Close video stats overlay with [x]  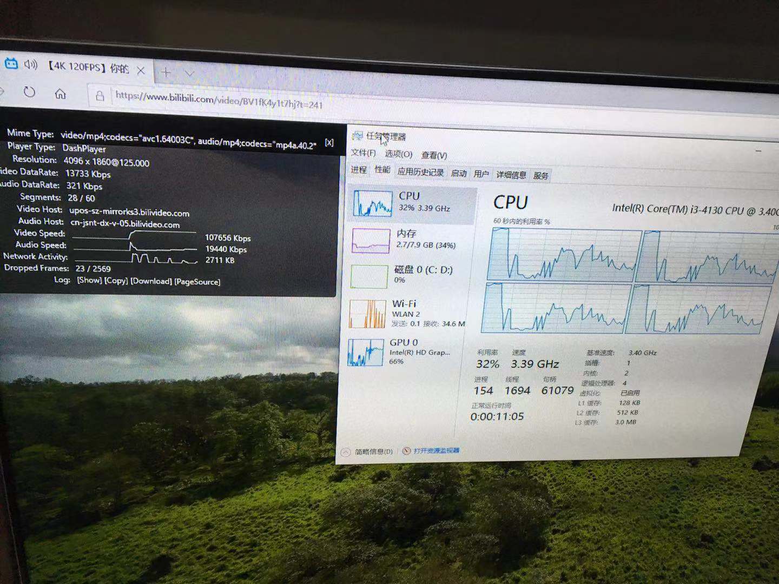point(329,143)
